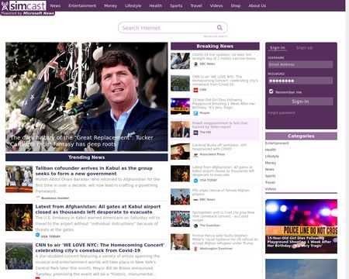Click Kabul airport trending story thumbnail
The image size is (349, 279).
[x=19, y=217]
